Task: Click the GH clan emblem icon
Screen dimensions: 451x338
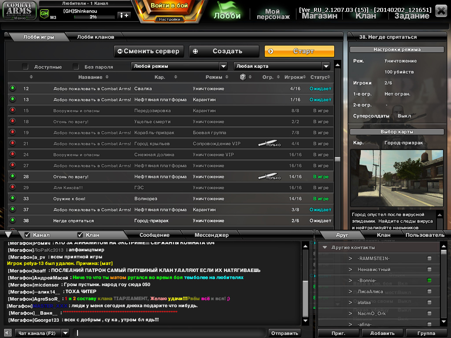Action: 44,14
